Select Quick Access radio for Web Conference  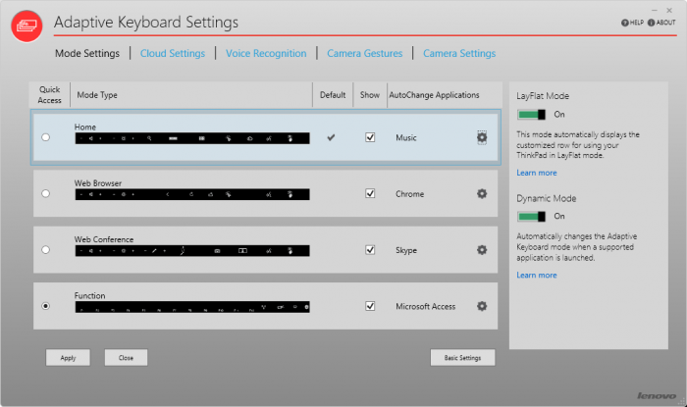point(46,250)
